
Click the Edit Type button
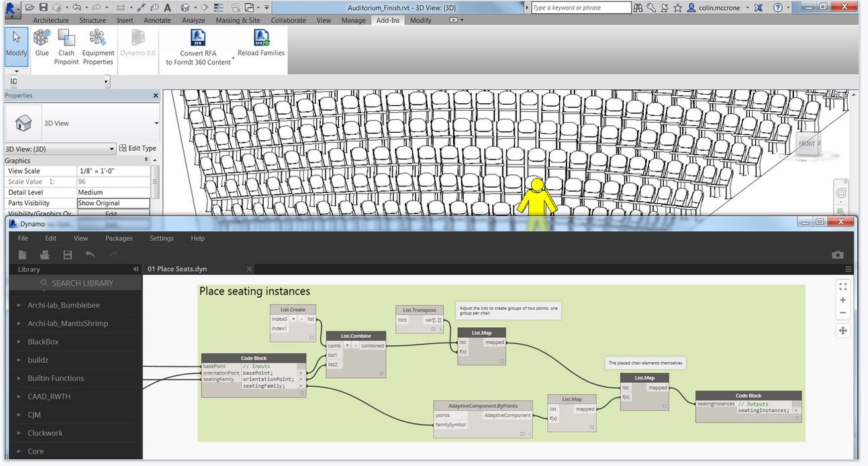[138, 148]
